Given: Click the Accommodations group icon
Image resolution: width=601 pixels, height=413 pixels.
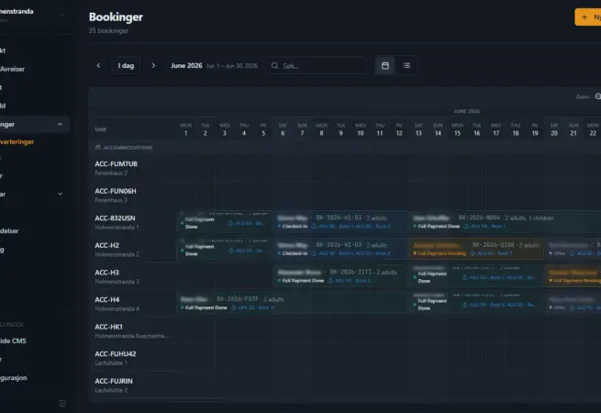Looking at the screenshot, I should 98,147.
